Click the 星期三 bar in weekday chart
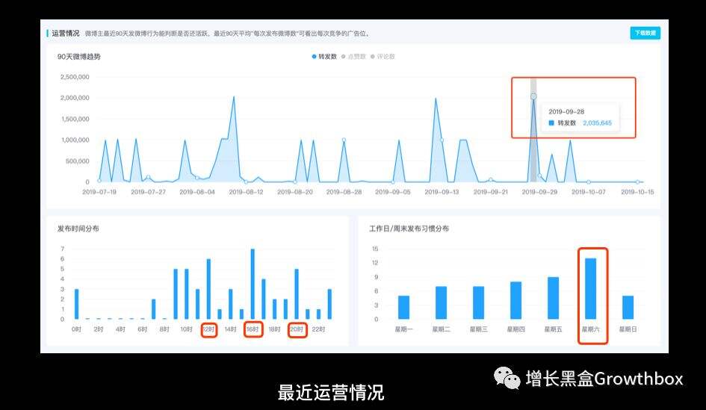Screen dimensions: 706x410 (479, 303)
